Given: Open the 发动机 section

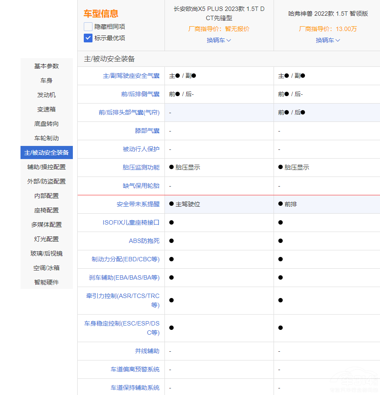Looking at the screenshot, I should pyautogui.click(x=46, y=95).
